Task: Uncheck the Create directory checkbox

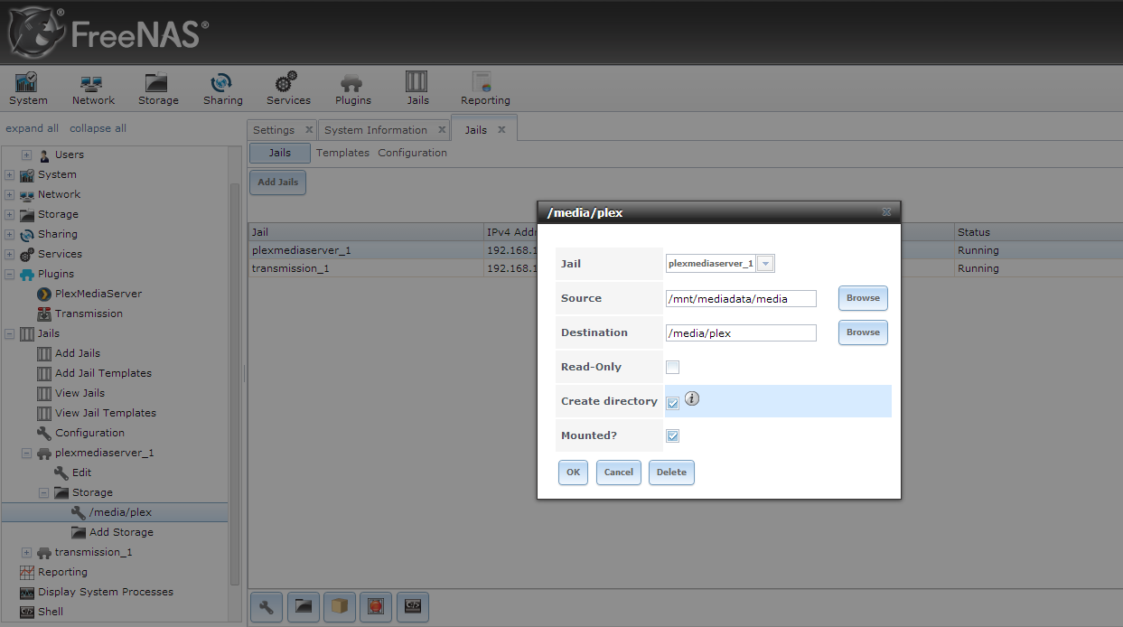Action: (672, 403)
